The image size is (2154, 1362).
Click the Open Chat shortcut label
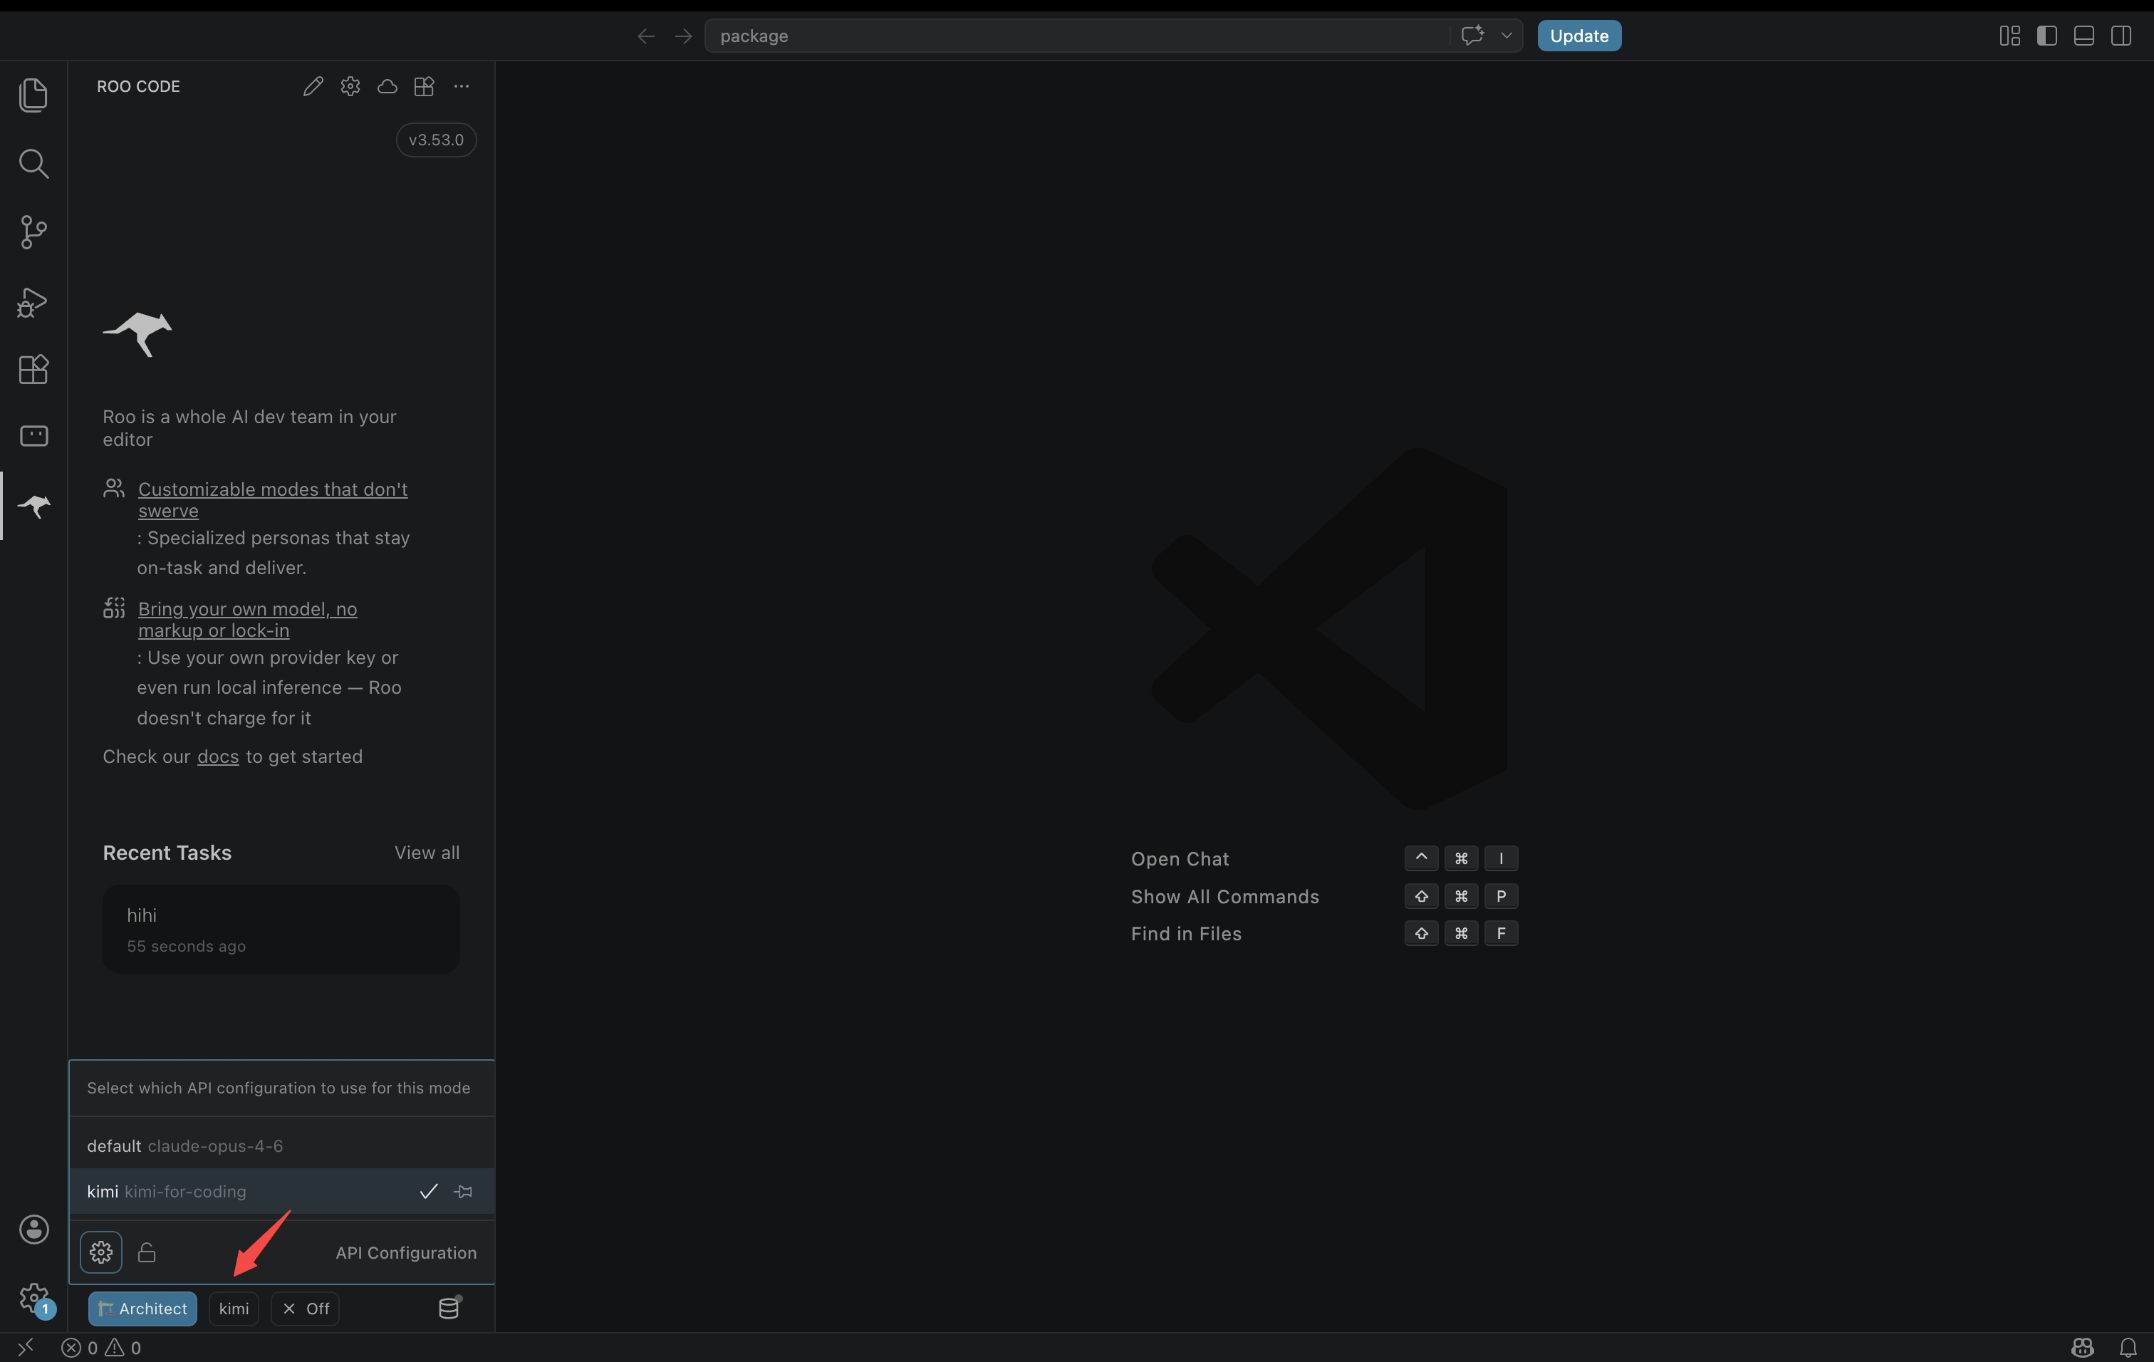[x=1180, y=859]
